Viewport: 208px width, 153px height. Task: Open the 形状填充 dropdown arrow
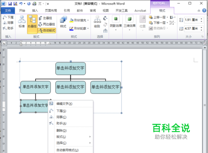(88, 20)
